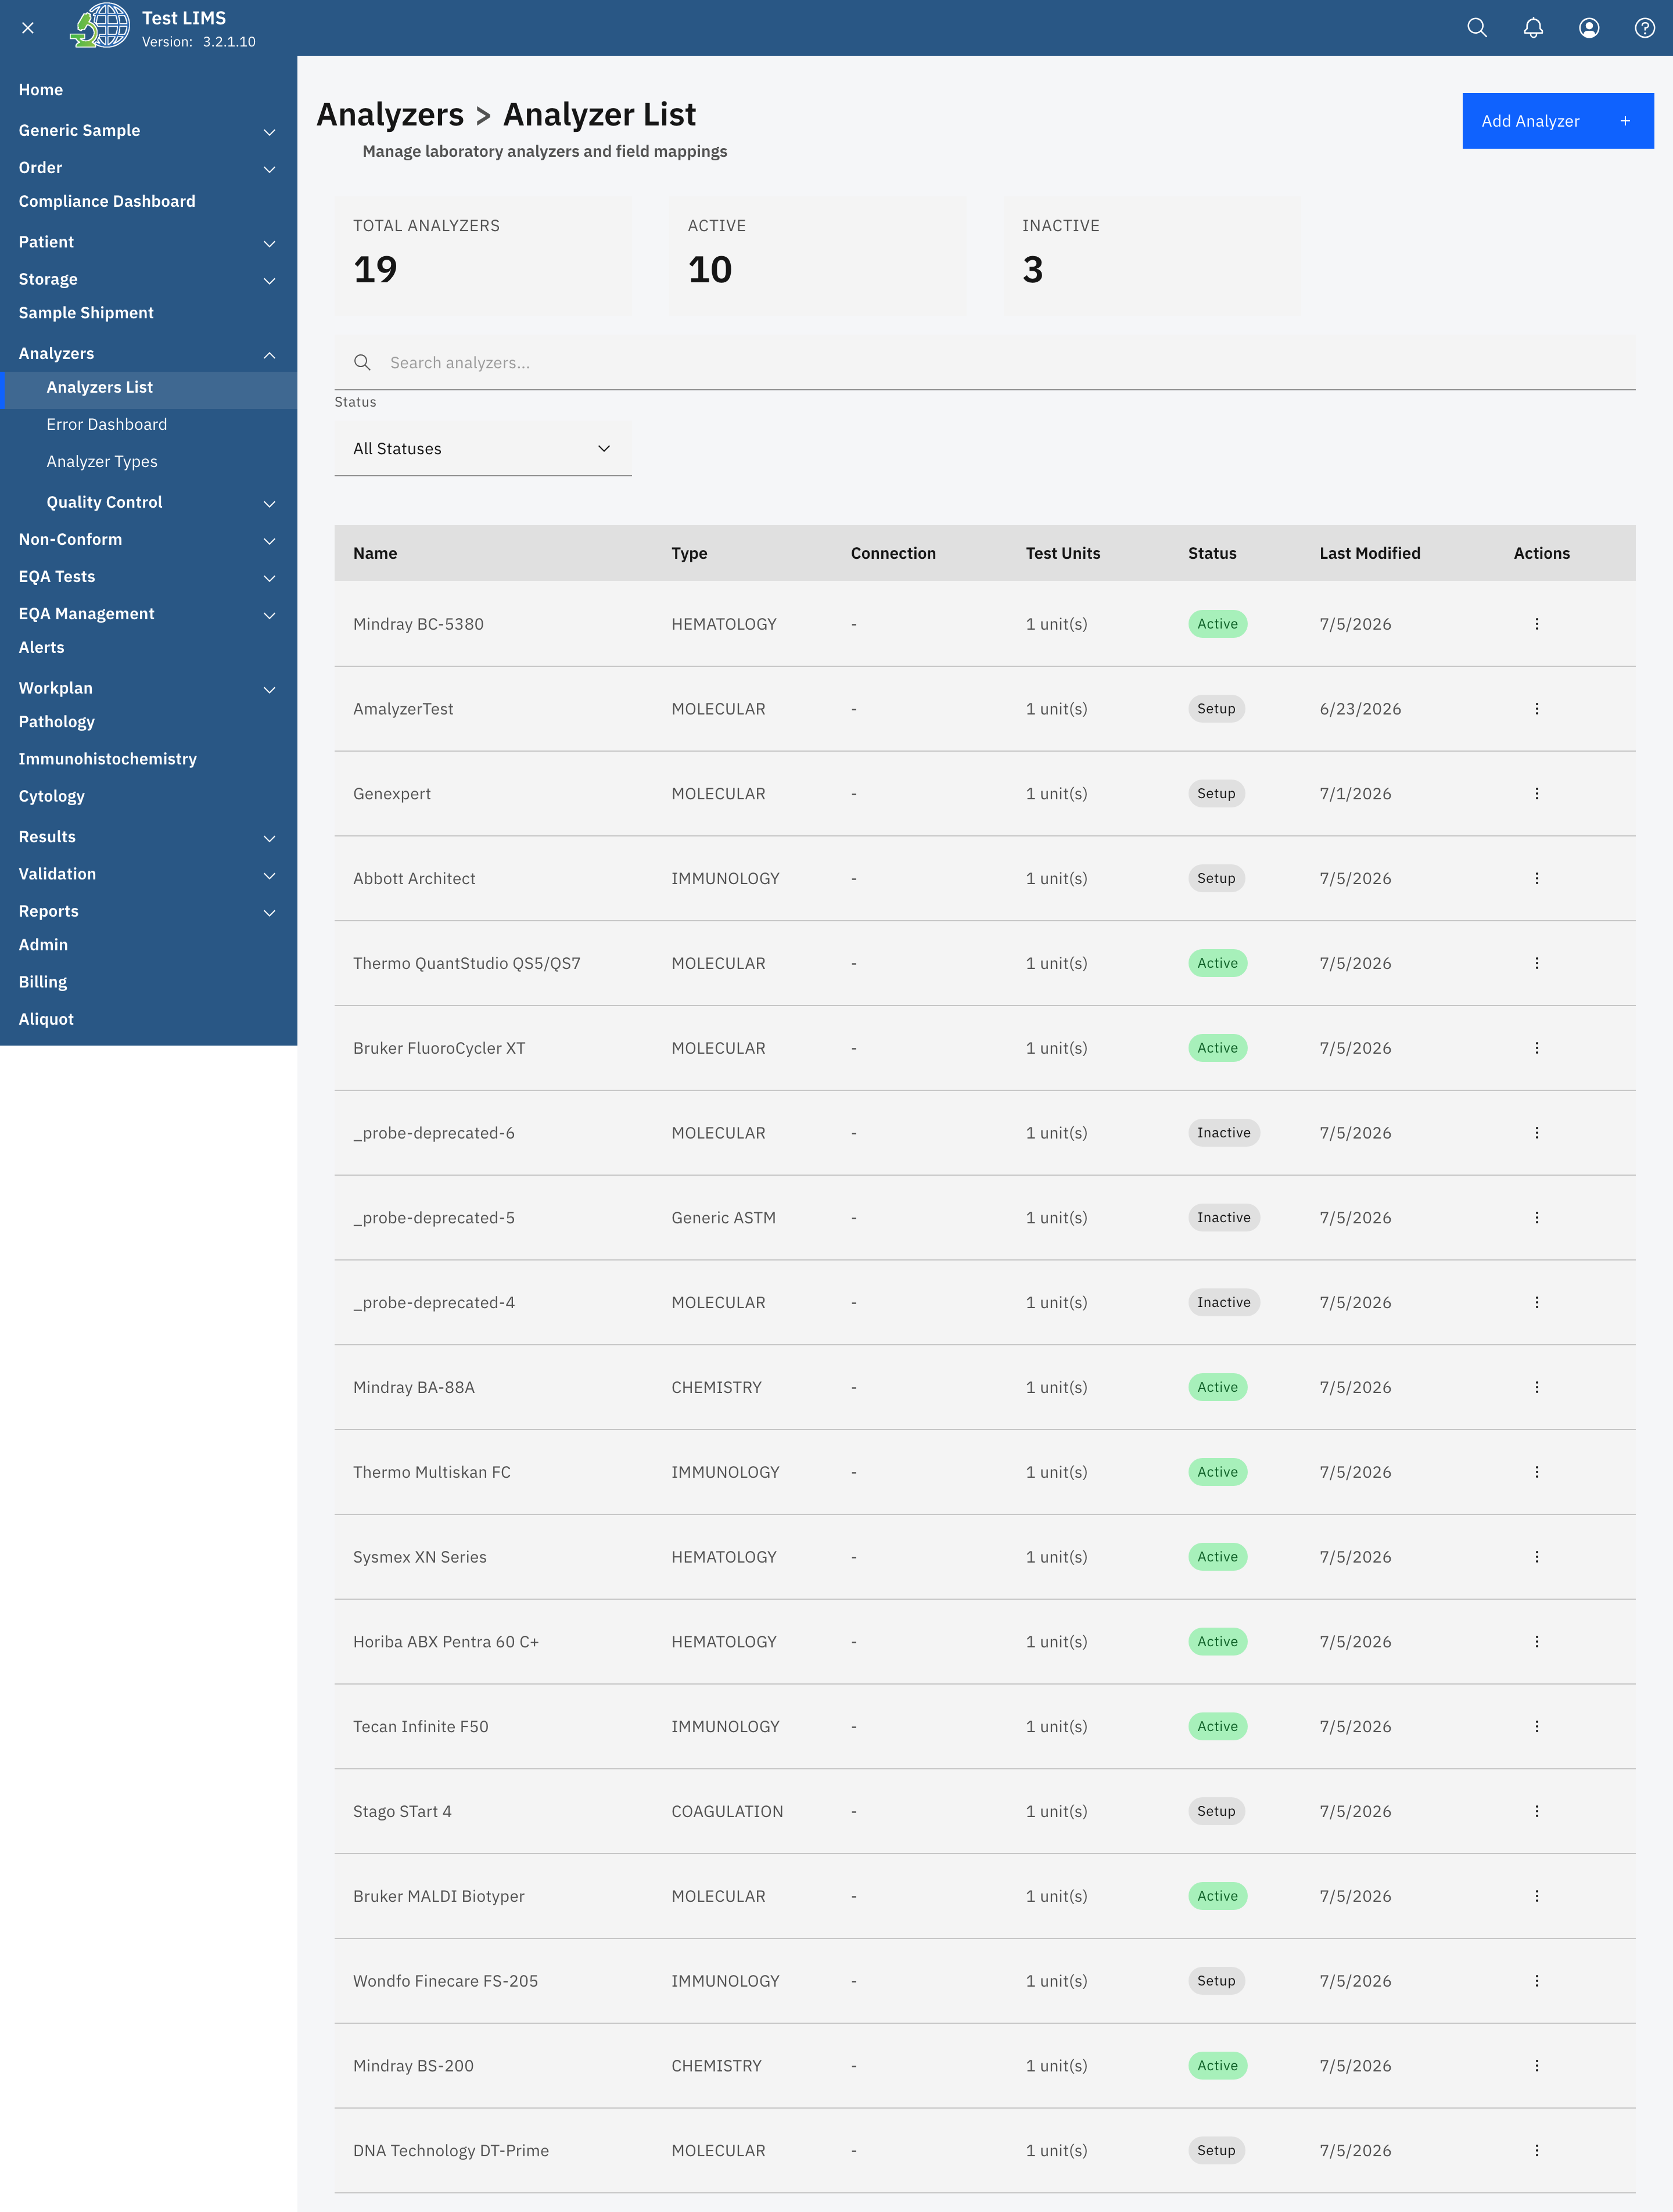Expand the Non-Conform sidebar section
1673x2212 pixels.
[148, 540]
